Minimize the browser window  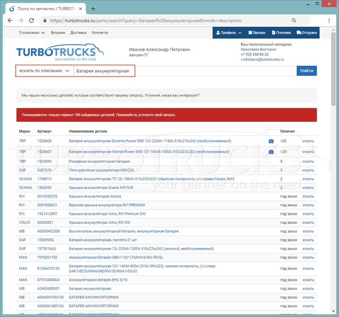(x=308, y=4)
